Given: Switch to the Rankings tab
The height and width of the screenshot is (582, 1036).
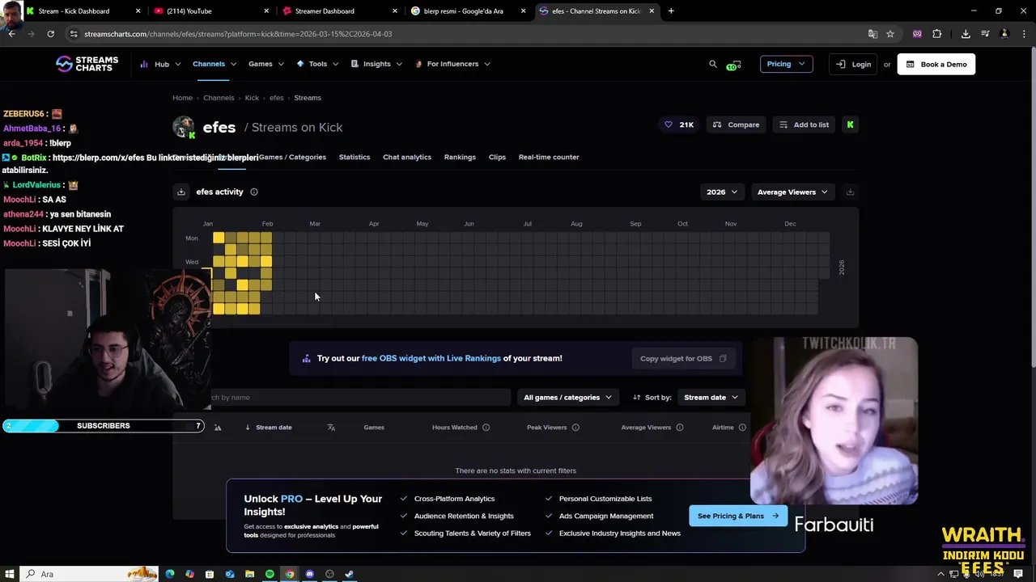Looking at the screenshot, I should click(x=460, y=157).
